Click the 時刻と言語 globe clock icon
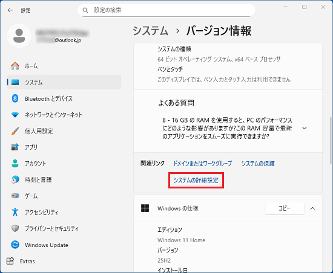The width and height of the screenshot is (333, 273). tap(15, 179)
